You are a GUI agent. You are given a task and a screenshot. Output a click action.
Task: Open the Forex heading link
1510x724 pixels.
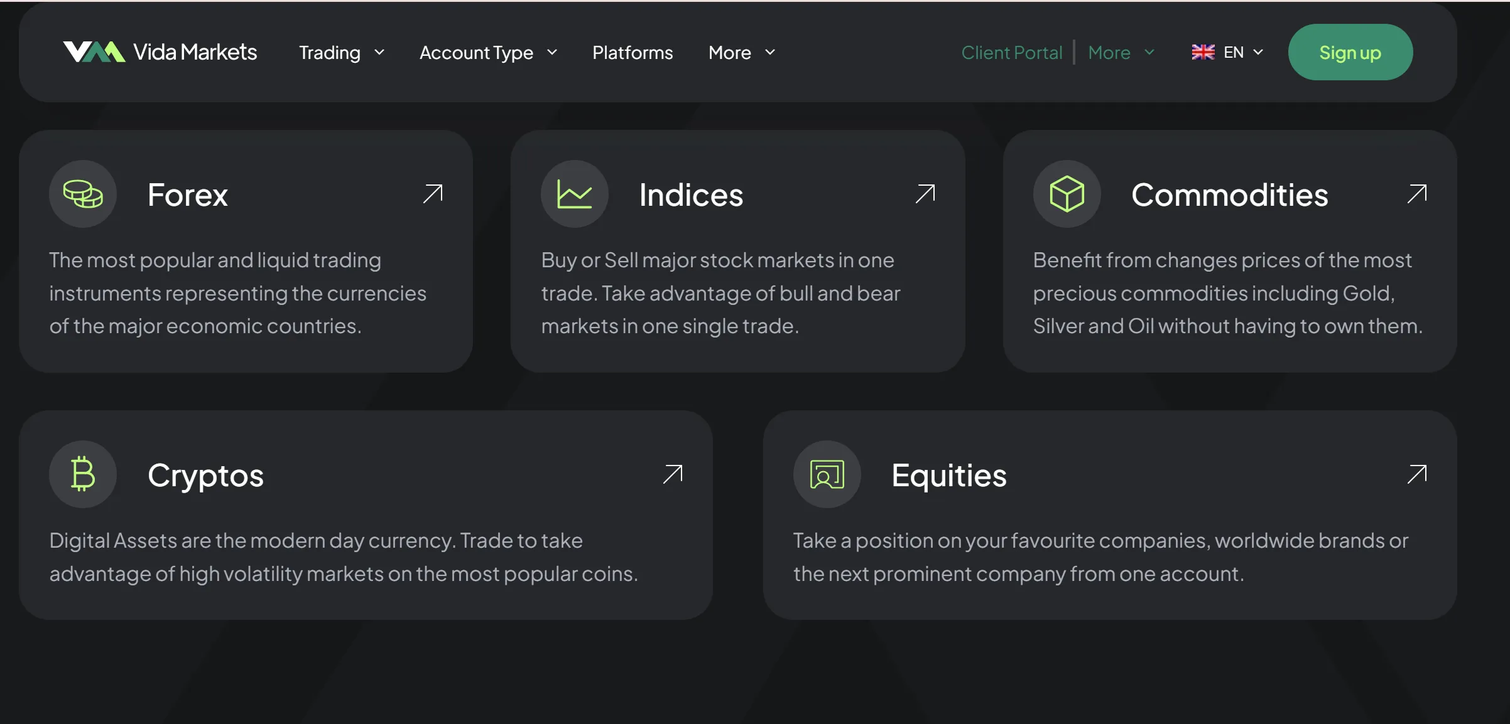click(187, 194)
